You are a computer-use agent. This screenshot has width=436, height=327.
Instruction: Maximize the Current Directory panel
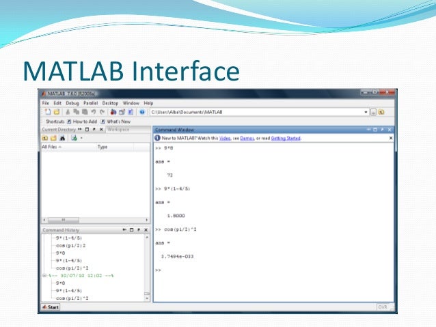pyautogui.click(x=87, y=130)
